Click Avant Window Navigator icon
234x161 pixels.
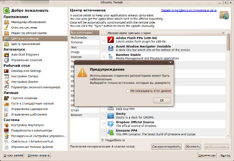pyautogui.click(x=111, y=48)
